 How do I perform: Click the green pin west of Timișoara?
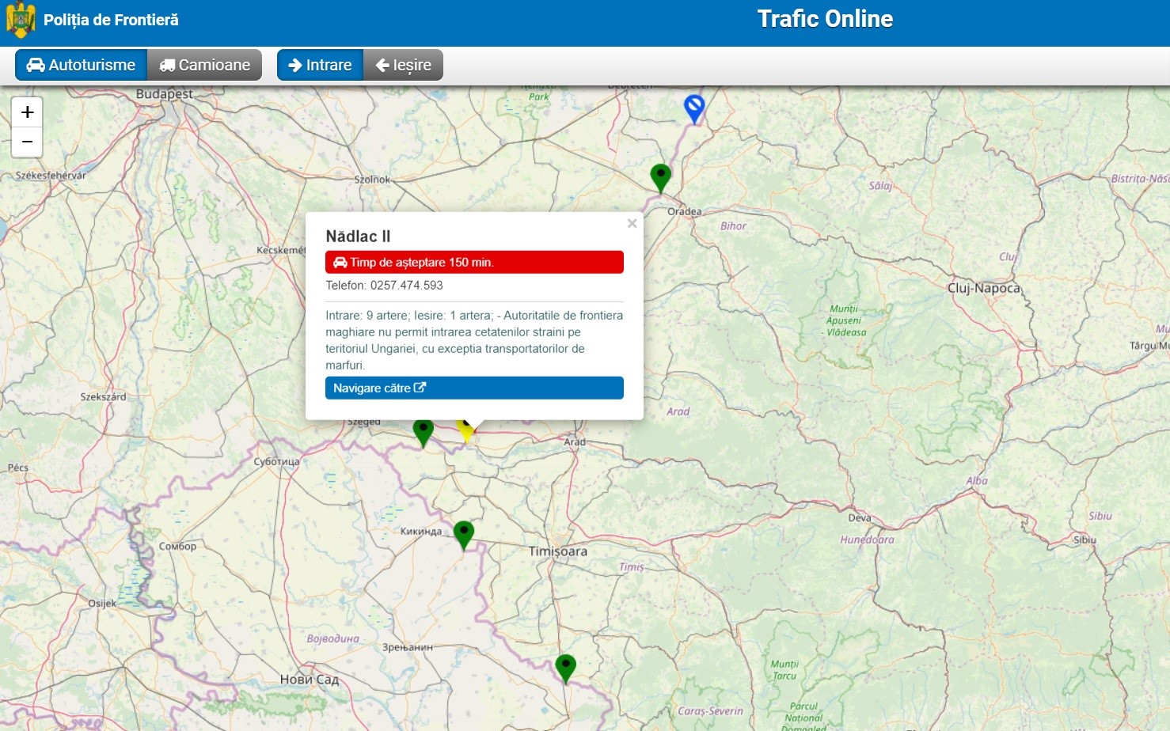click(464, 534)
